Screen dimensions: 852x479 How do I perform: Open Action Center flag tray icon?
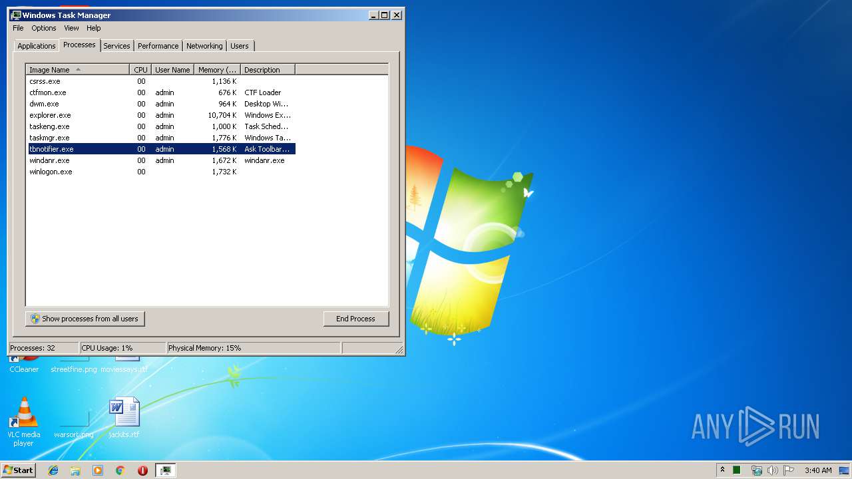point(789,470)
